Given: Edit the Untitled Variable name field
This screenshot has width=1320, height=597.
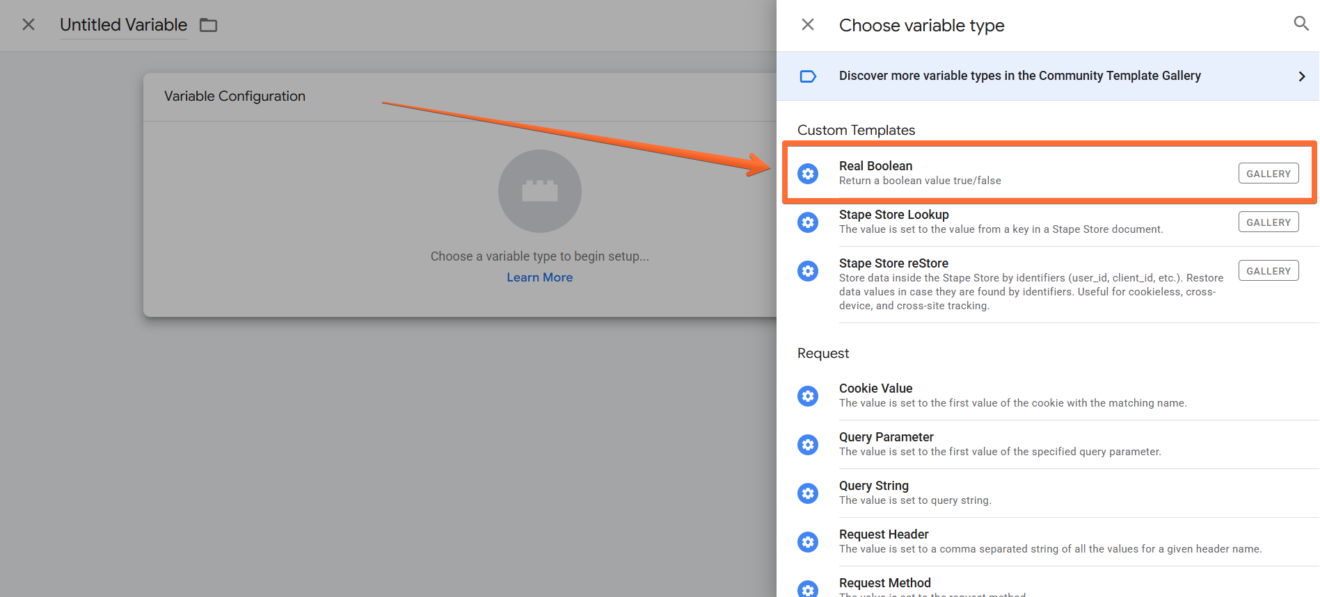Looking at the screenshot, I should 123,25.
